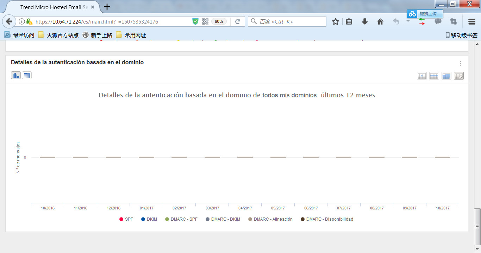Select the last time-range icon with clock

tap(459, 76)
